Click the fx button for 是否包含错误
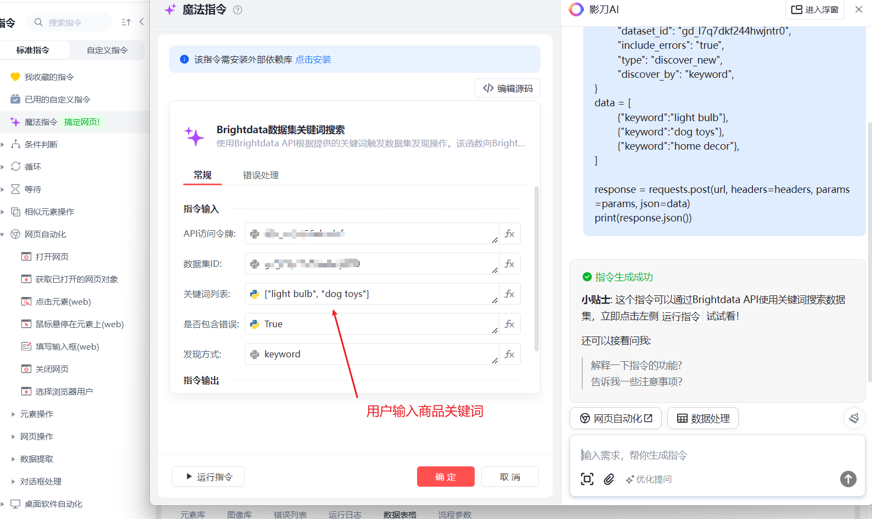The image size is (872, 519). click(509, 324)
